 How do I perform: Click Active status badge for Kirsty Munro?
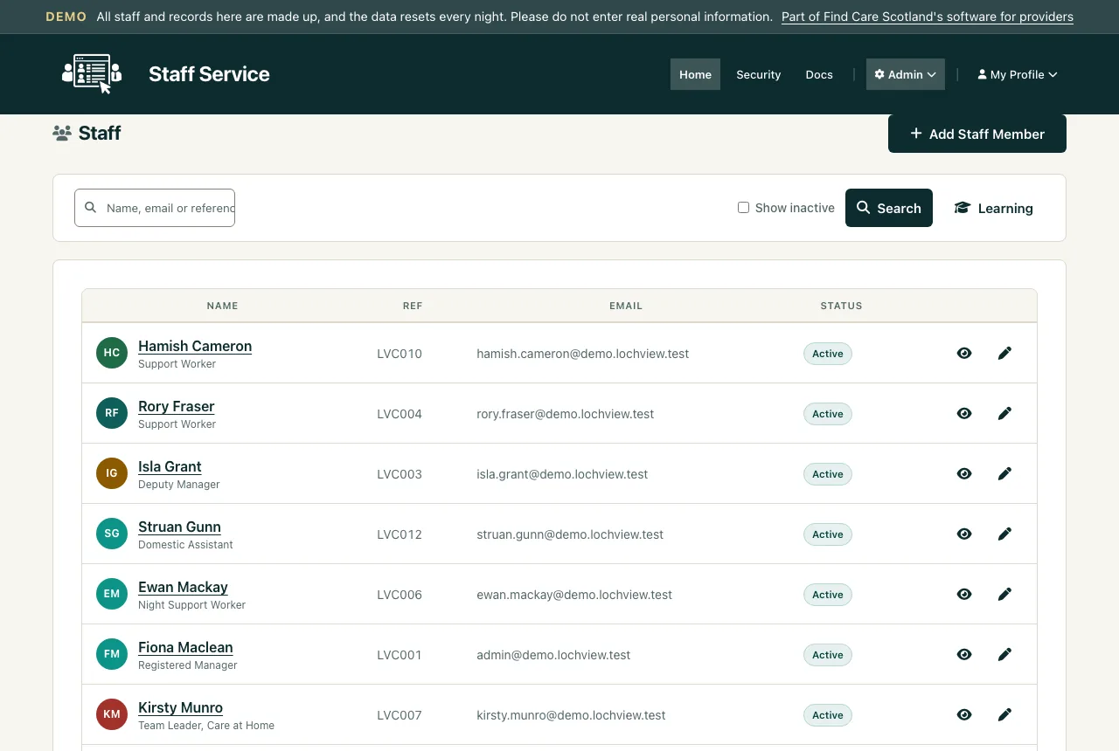click(x=828, y=715)
